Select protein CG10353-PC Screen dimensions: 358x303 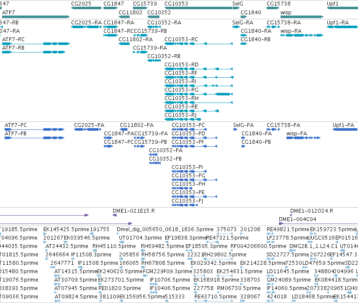(189, 129)
